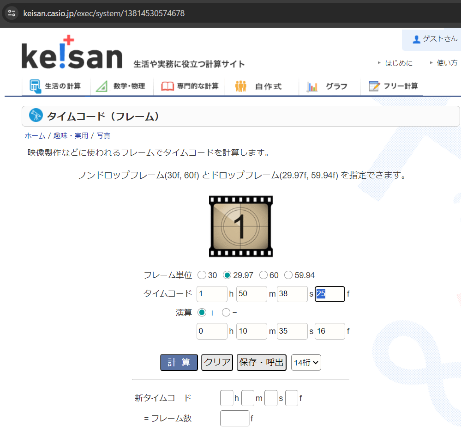Image resolution: width=461 pixels, height=432 pixels.
Task: Select the 30 frame rate radio button
Action: coord(202,275)
